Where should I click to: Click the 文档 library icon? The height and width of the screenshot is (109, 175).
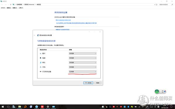pyautogui.click(x=41, y=67)
